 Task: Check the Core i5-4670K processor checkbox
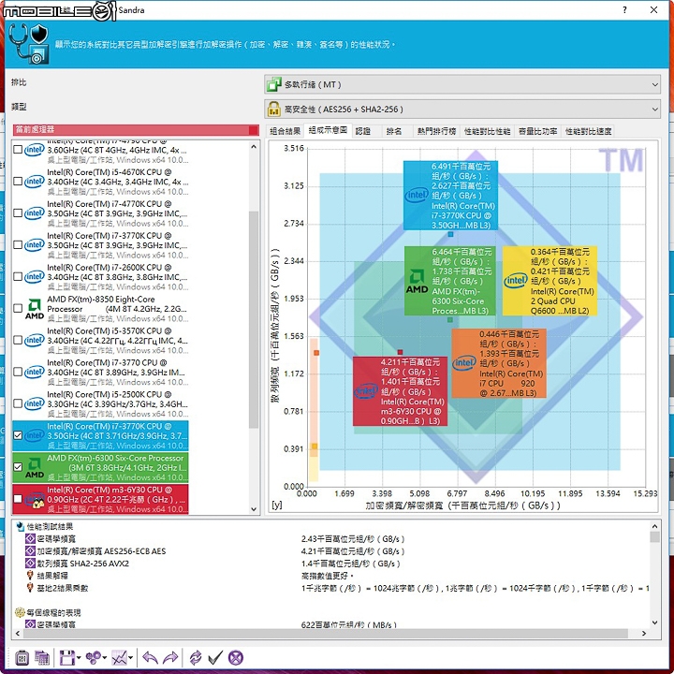coord(18,182)
